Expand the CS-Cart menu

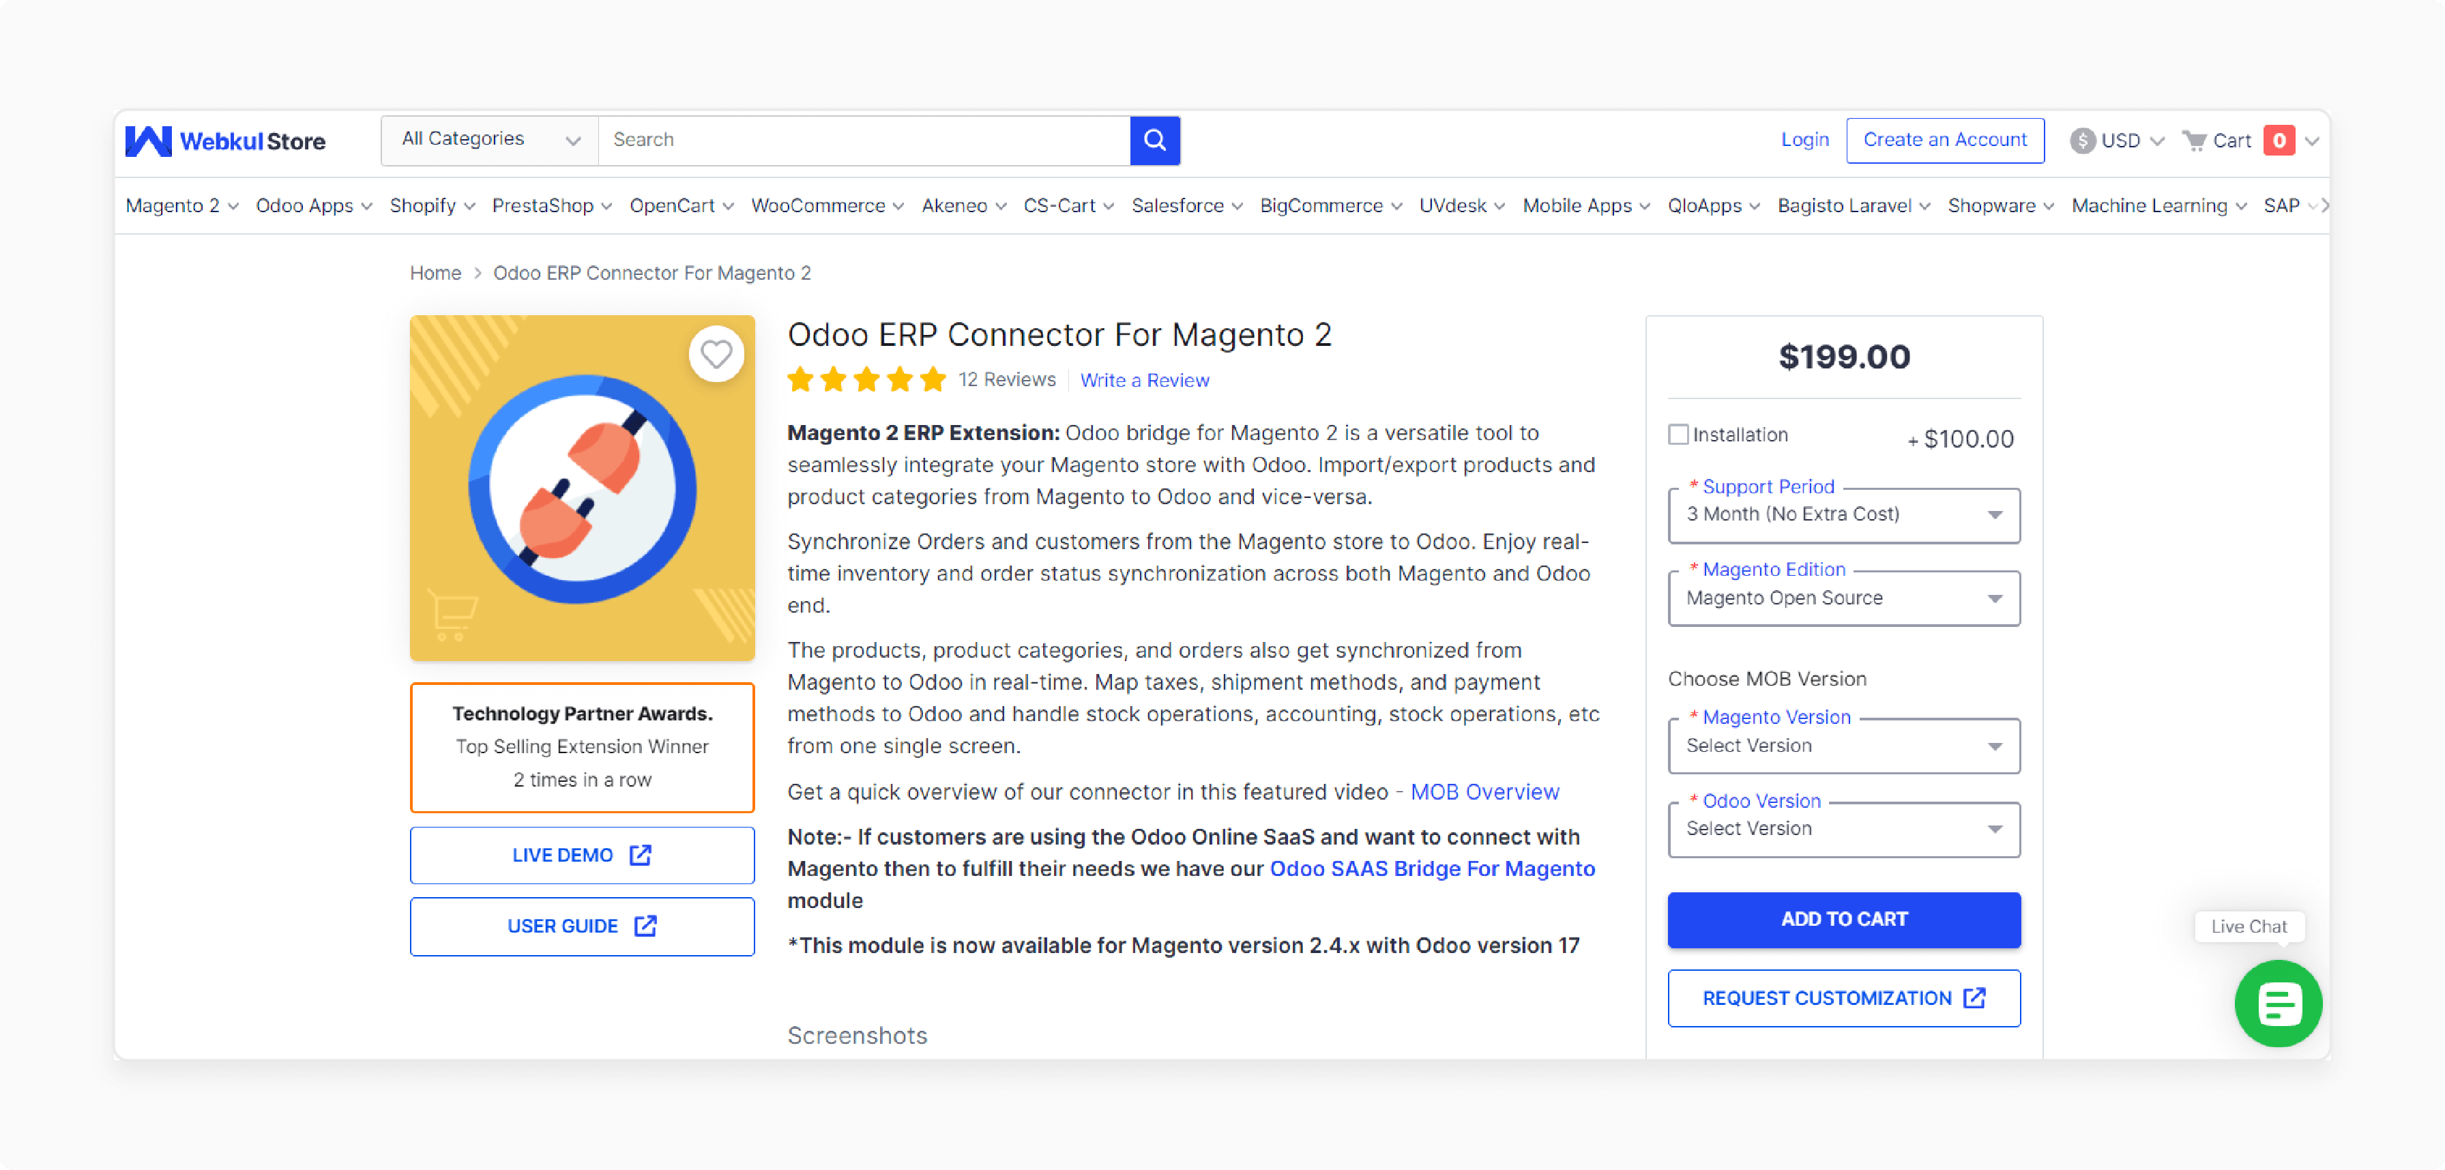1069,206
